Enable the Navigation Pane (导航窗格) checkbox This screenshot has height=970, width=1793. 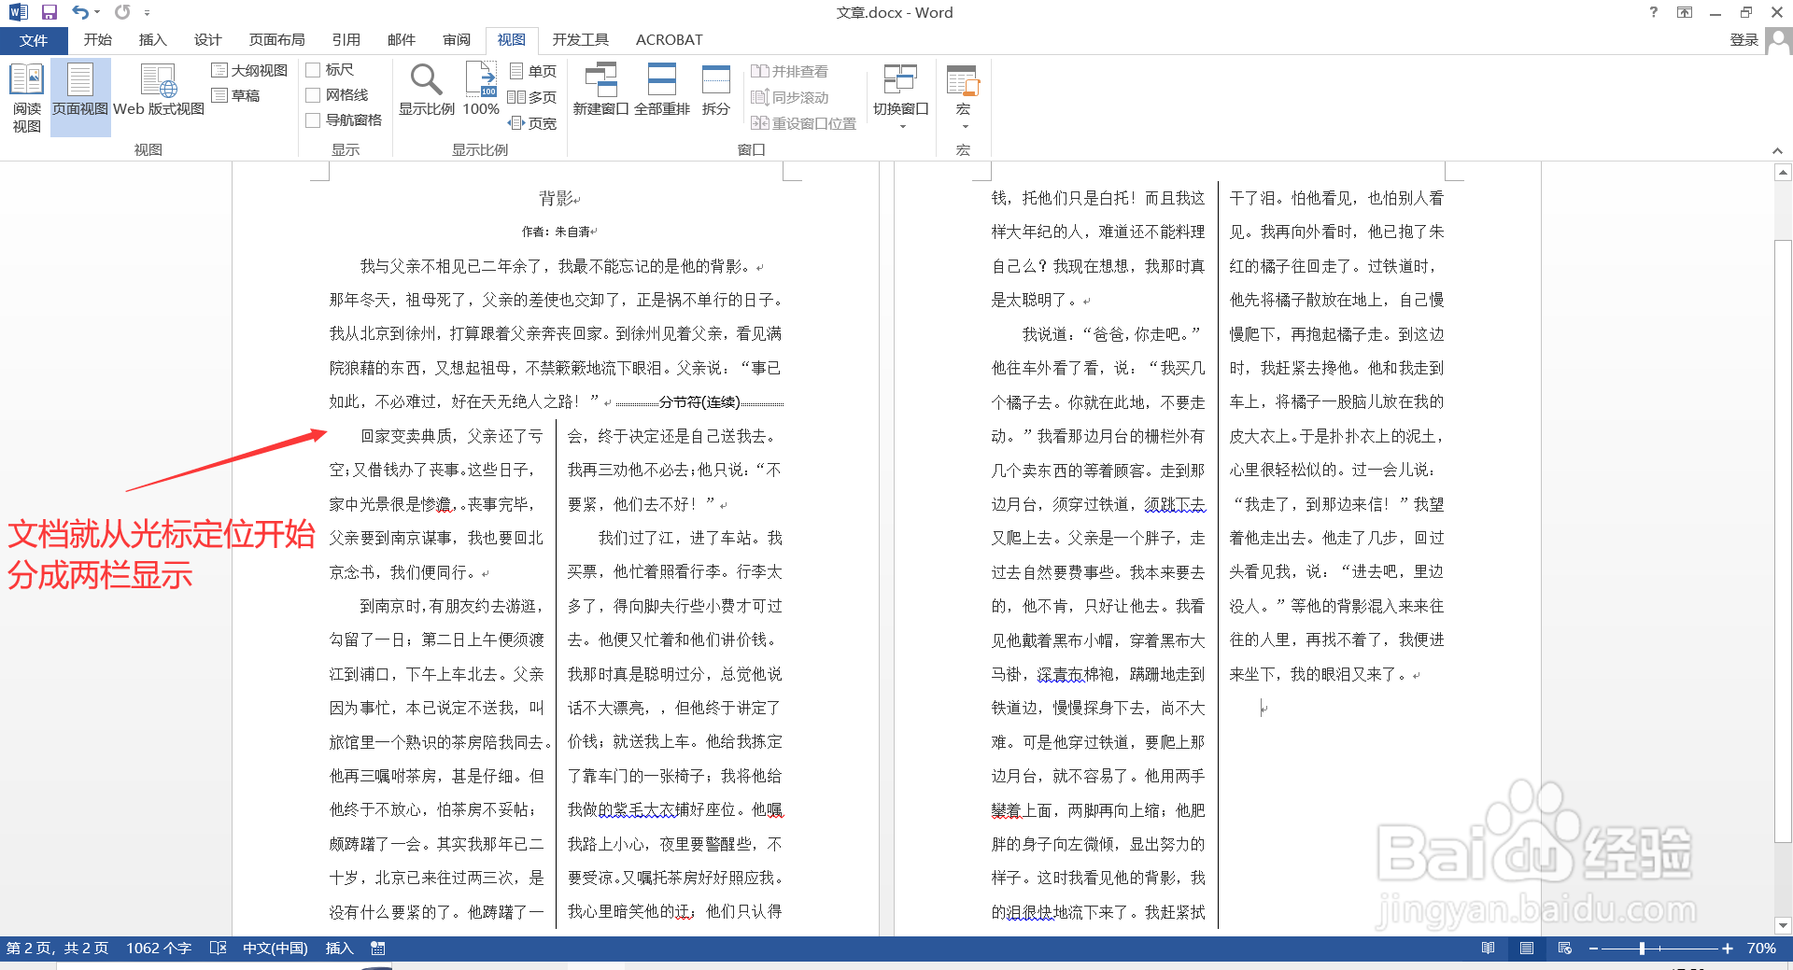314,120
